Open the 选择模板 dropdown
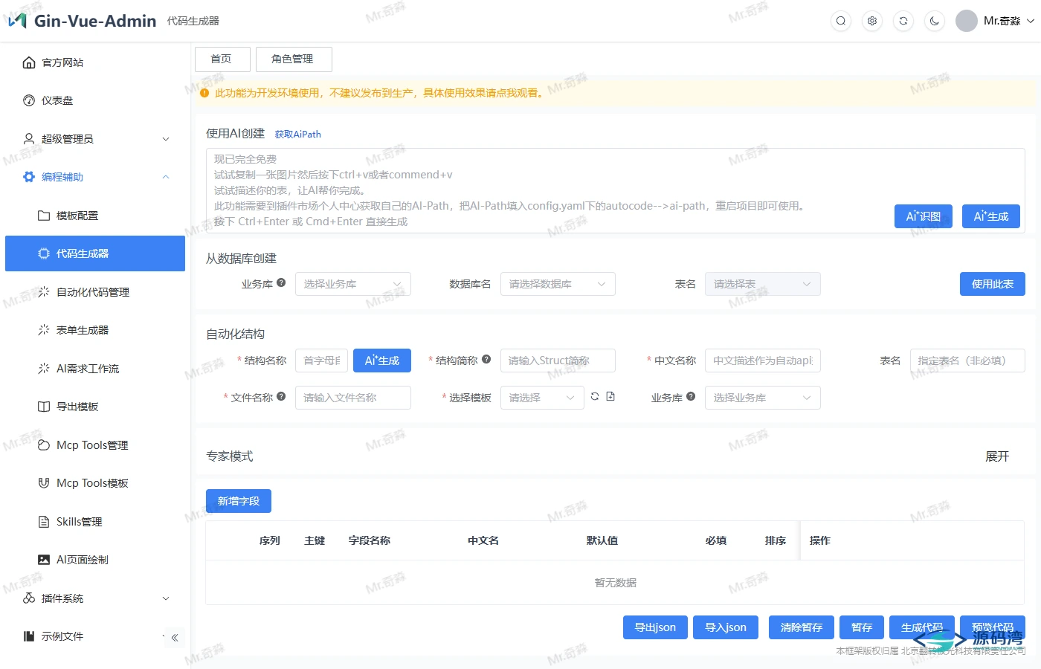 pyautogui.click(x=543, y=398)
